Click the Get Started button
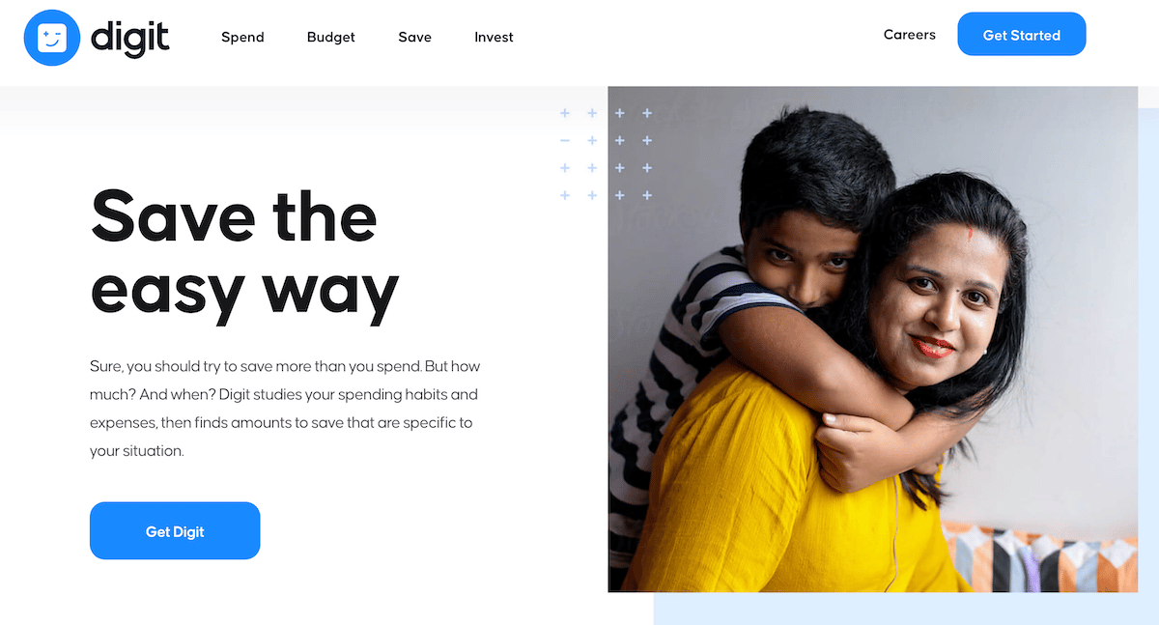The width and height of the screenshot is (1159, 625). [x=1022, y=34]
